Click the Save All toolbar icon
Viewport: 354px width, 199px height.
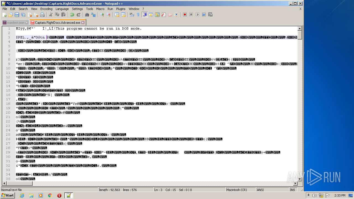pos(23,15)
